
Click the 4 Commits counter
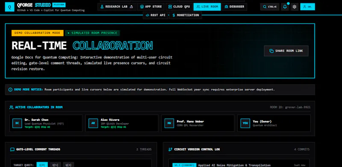coord(302,149)
